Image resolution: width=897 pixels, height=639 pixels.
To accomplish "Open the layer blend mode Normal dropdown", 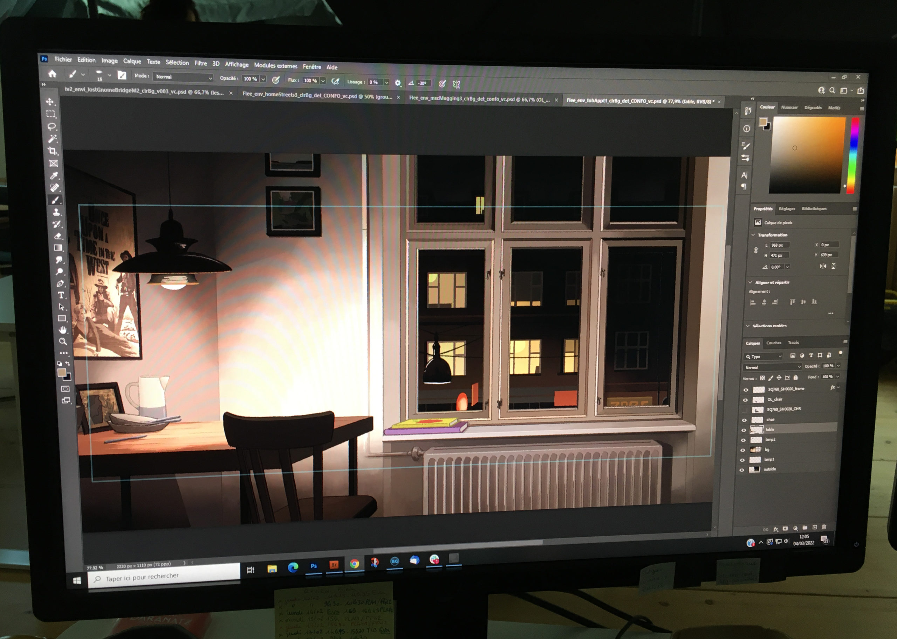I will 772,367.
